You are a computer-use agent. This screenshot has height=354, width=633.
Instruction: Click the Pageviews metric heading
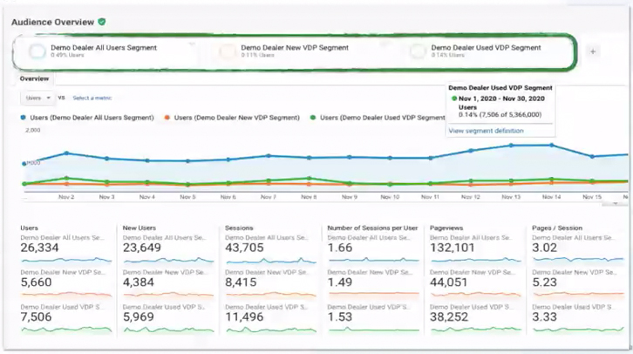click(x=446, y=228)
